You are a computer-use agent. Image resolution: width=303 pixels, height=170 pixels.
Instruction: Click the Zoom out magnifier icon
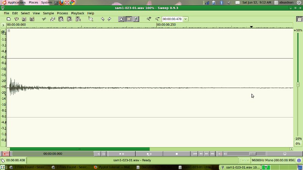click(x=157, y=19)
